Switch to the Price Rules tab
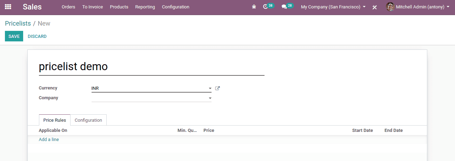 click(x=55, y=120)
